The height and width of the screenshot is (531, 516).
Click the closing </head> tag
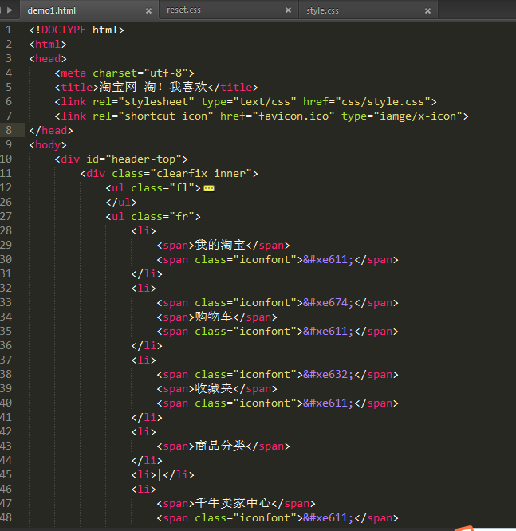point(51,131)
